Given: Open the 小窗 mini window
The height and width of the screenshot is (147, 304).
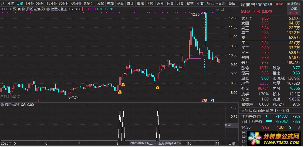Looking at the screenshot, I should (x=200, y=3).
